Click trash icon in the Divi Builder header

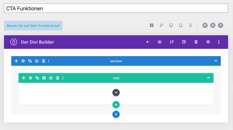pyautogui.click(x=196, y=42)
